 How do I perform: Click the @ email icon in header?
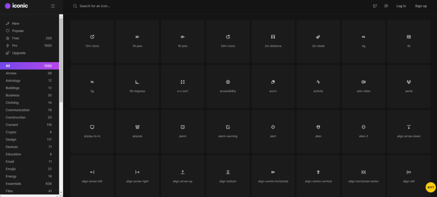(386, 6)
